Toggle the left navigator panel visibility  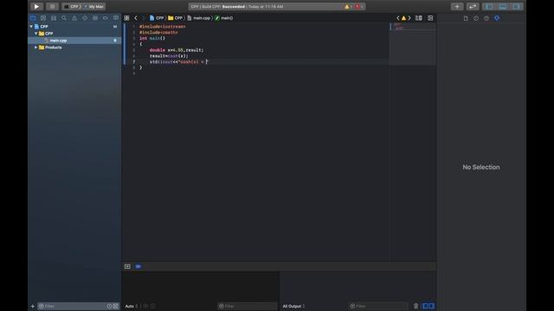pos(489,6)
